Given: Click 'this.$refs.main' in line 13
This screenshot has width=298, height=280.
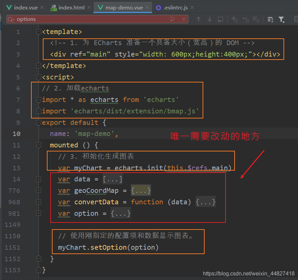Looking at the screenshot, I should click(x=198, y=168).
